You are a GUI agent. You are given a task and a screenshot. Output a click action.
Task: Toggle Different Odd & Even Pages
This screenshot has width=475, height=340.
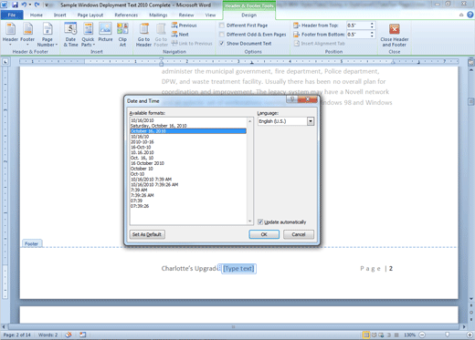[x=222, y=35]
